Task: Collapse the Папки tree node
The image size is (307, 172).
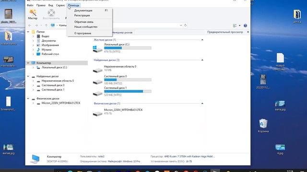Action: click(x=28, y=32)
